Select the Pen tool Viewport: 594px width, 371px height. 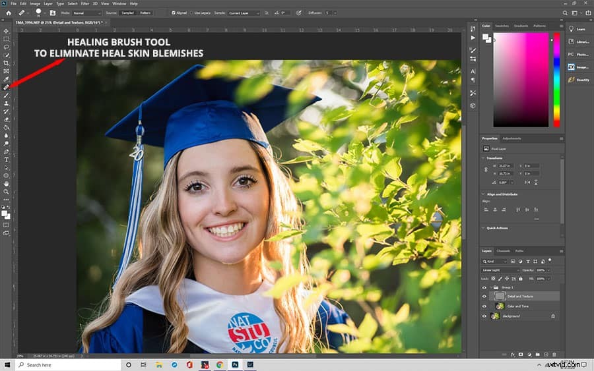pyautogui.click(x=6, y=152)
